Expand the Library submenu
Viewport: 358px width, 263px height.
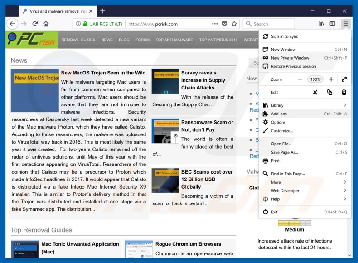pyautogui.click(x=305, y=105)
